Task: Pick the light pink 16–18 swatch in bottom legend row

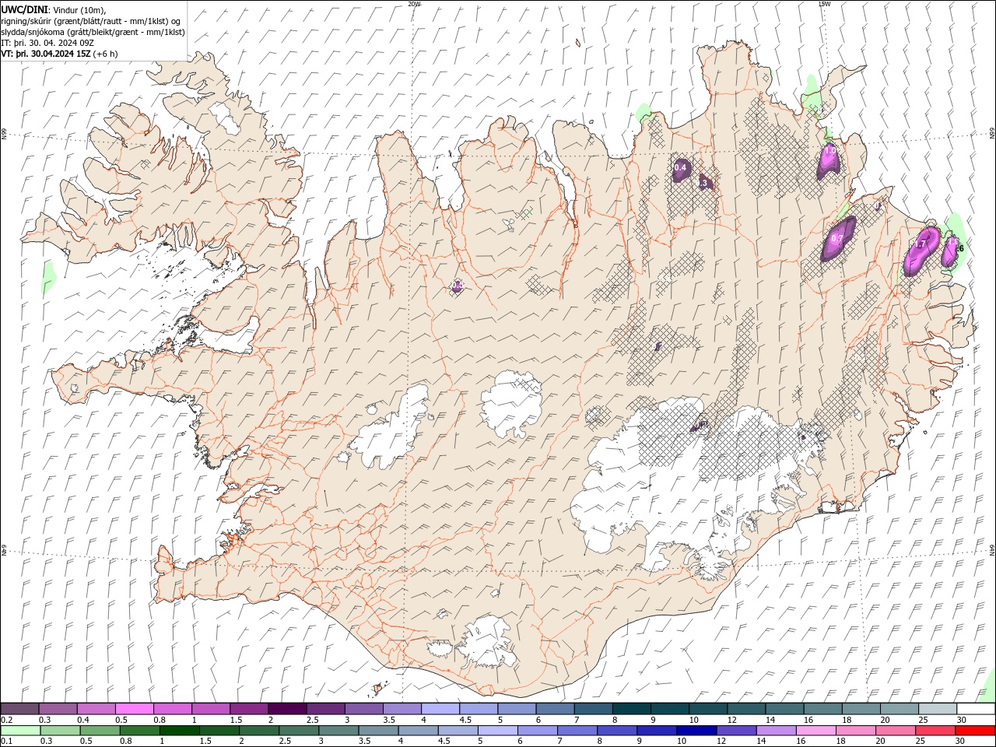Action: point(815,731)
